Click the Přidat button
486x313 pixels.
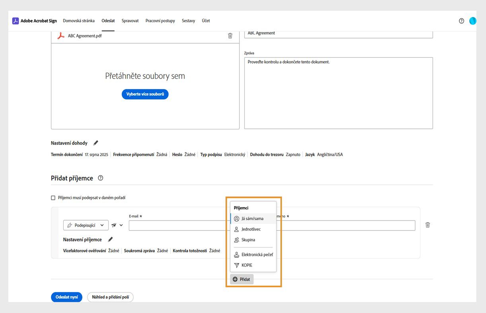241,279
